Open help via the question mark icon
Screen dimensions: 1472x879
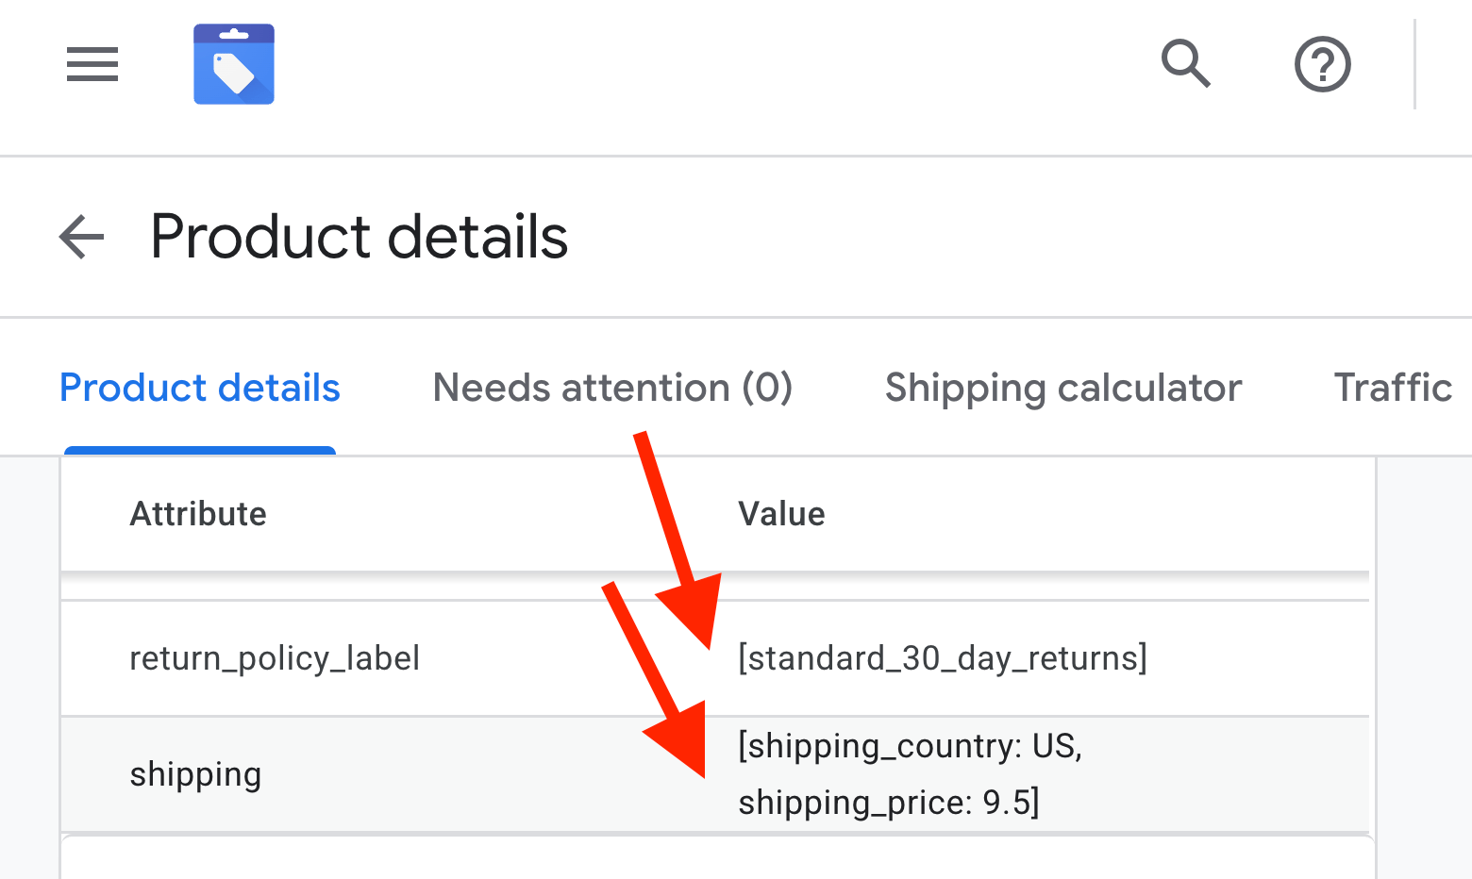click(1322, 64)
